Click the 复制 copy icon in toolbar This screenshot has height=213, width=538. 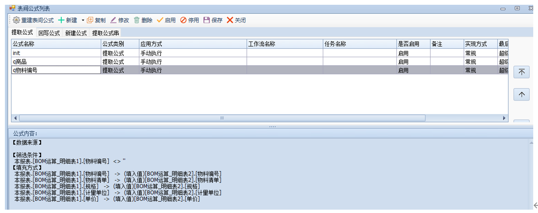(90, 20)
